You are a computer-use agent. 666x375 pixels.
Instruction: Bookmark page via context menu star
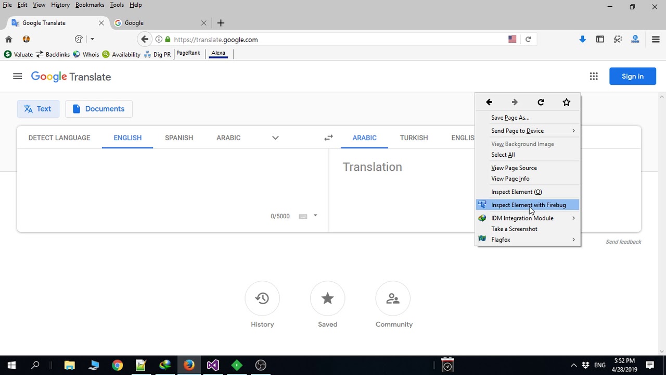(x=567, y=102)
